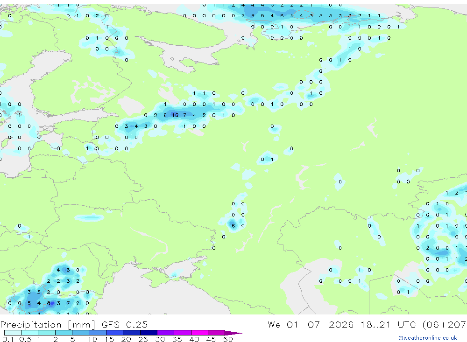
Task: Click the legend tick label '20'
Action: pos(126,339)
